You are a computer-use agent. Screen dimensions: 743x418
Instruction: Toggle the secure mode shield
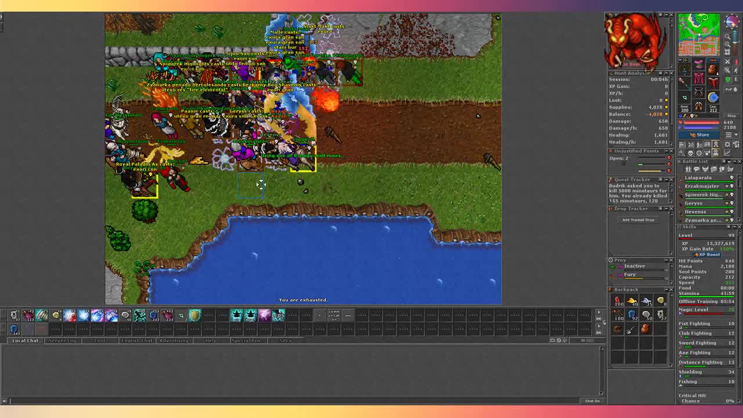pos(727,79)
